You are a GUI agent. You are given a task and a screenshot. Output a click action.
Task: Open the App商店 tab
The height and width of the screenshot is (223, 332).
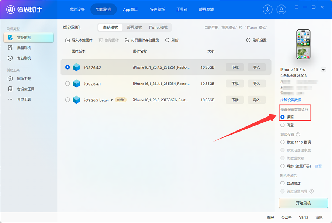[130, 10]
